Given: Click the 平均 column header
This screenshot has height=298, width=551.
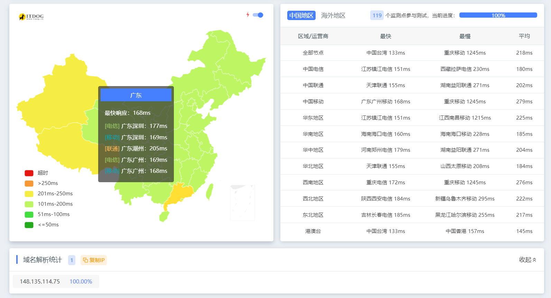Looking at the screenshot, I should tap(524, 36).
